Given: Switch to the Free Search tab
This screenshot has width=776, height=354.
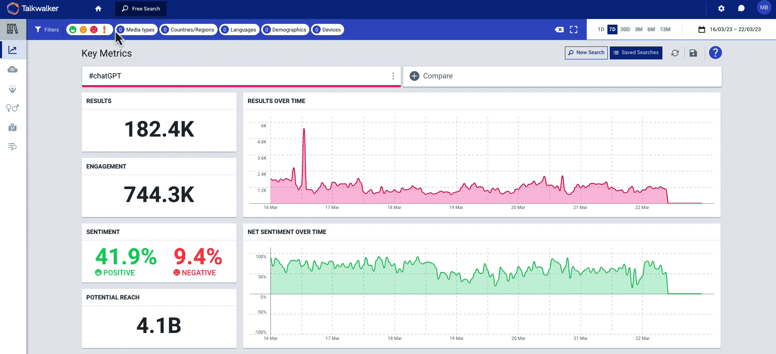Looking at the screenshot, I should (x=141, y=8).
